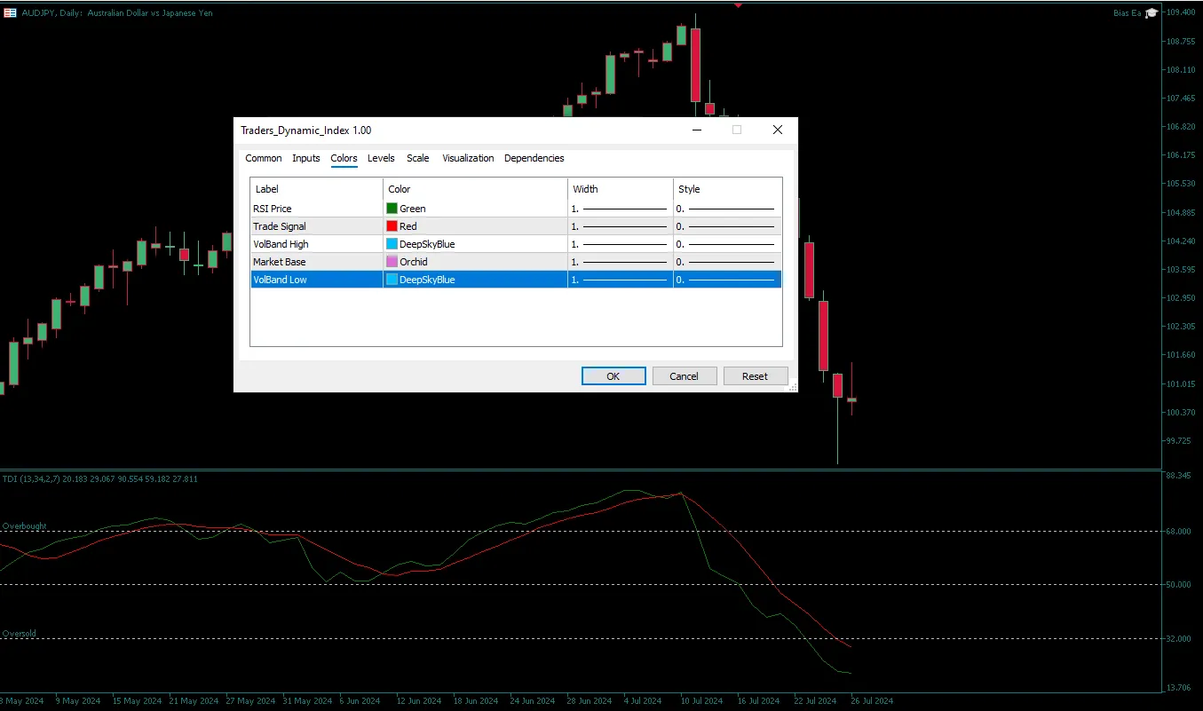
Task: Select the Red color swatch for Trade Signal
Action: pyautogui.click(x=392, y=225)
